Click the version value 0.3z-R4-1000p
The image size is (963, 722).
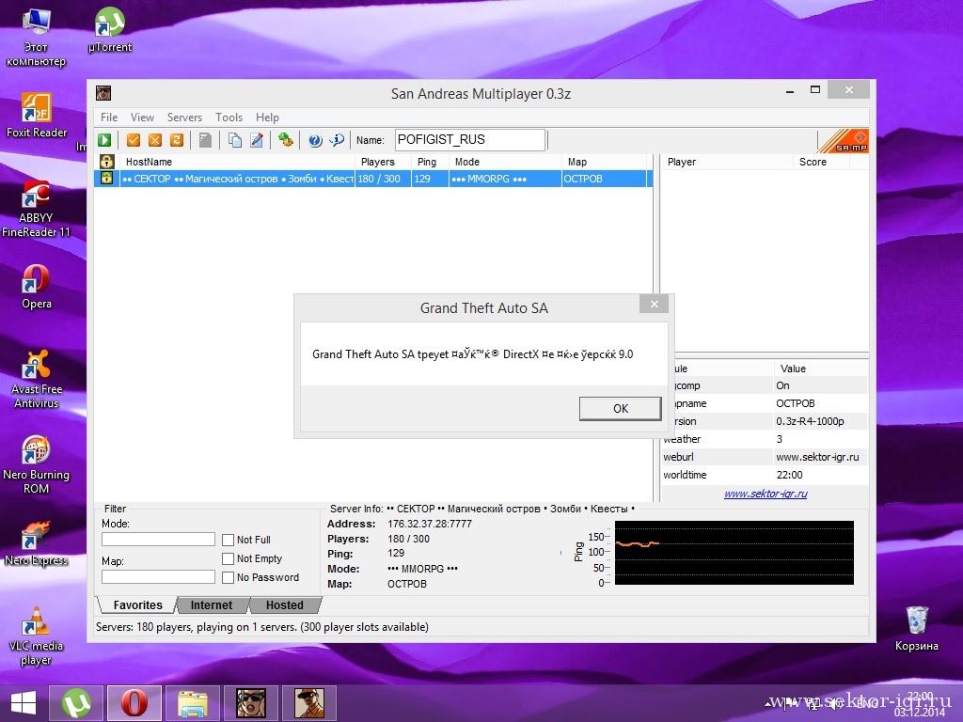click(810, 422)
